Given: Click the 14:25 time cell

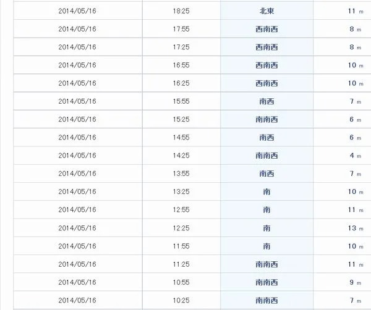Looking at the screenshot, I should tap(181, 156).
